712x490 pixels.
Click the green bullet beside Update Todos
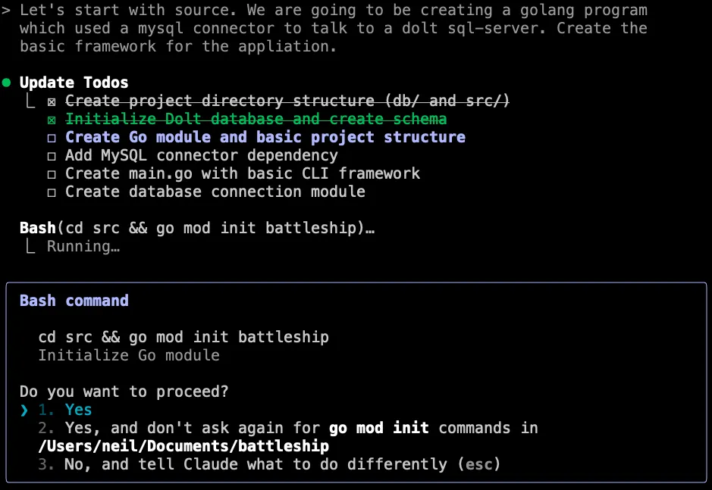[7, 83]
